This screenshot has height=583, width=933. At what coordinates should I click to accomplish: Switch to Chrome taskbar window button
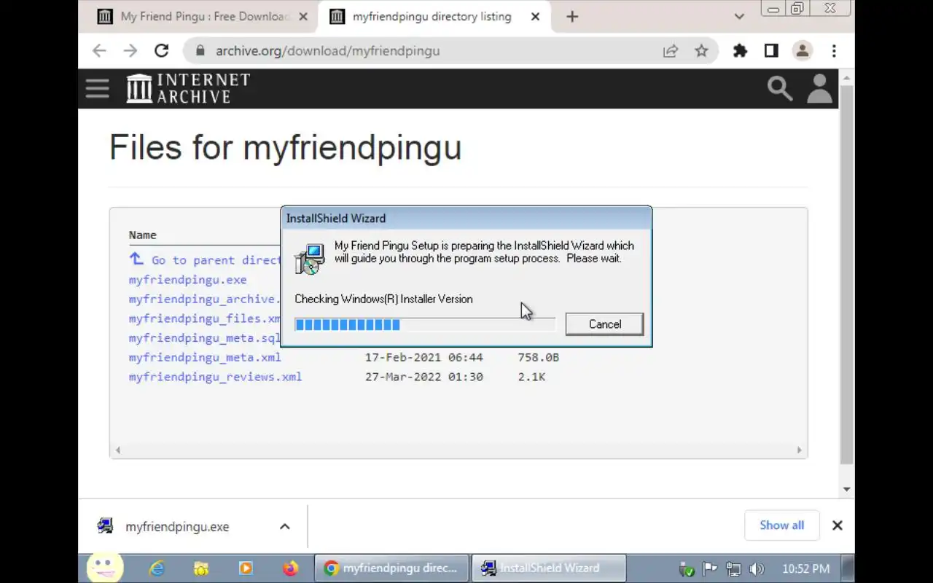(391, 568)
